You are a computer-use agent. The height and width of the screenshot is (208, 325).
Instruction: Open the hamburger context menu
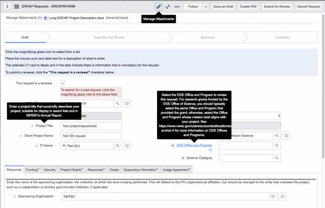click(17, 6)
